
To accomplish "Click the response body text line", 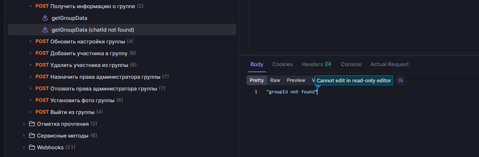I will pos(292,92).
